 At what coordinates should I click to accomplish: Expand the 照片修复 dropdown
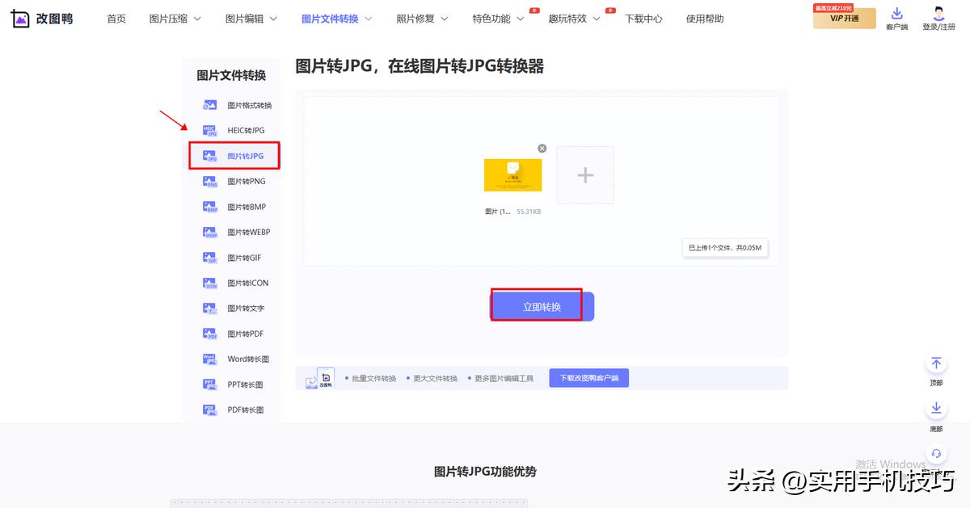tap(416, 18)
